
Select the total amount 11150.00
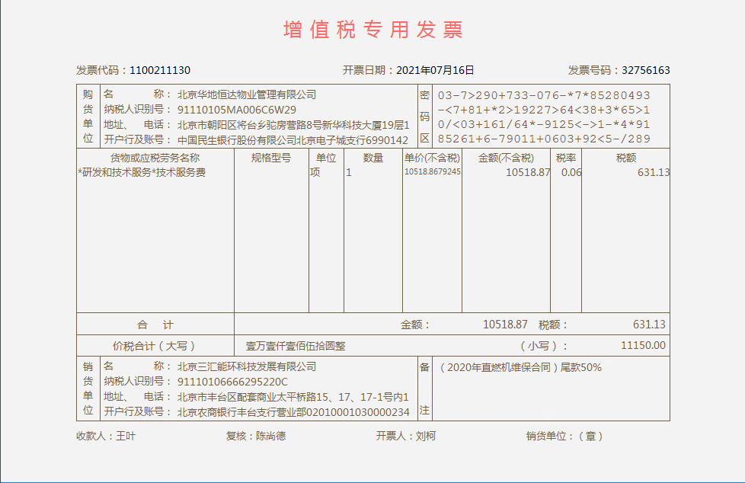pyautogui.click(x=643, y=346)
